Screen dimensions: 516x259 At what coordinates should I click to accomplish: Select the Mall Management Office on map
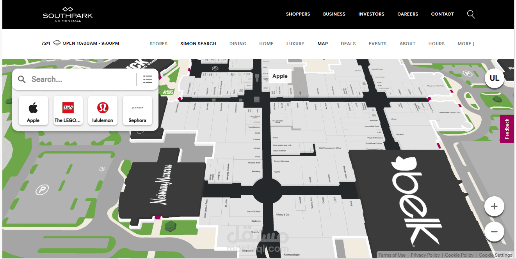point(330,148)
